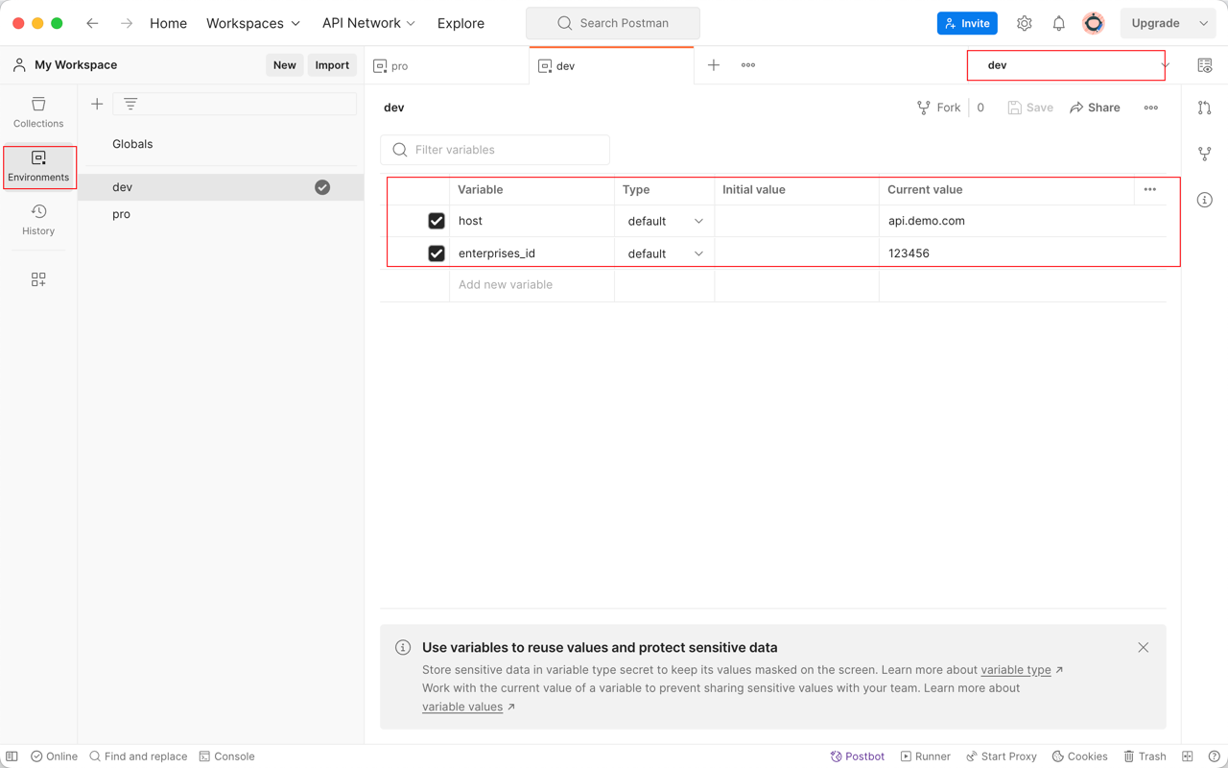This screenshot has height=768, width=1228.
Task: Select the dev tab
Action: [x=611, y=66]
